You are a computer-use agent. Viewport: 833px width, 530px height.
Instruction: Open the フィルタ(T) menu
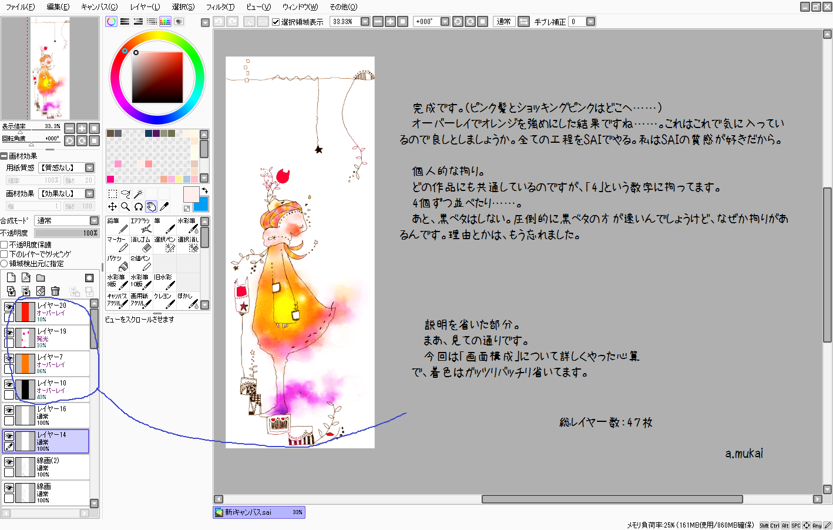(220, 6)
